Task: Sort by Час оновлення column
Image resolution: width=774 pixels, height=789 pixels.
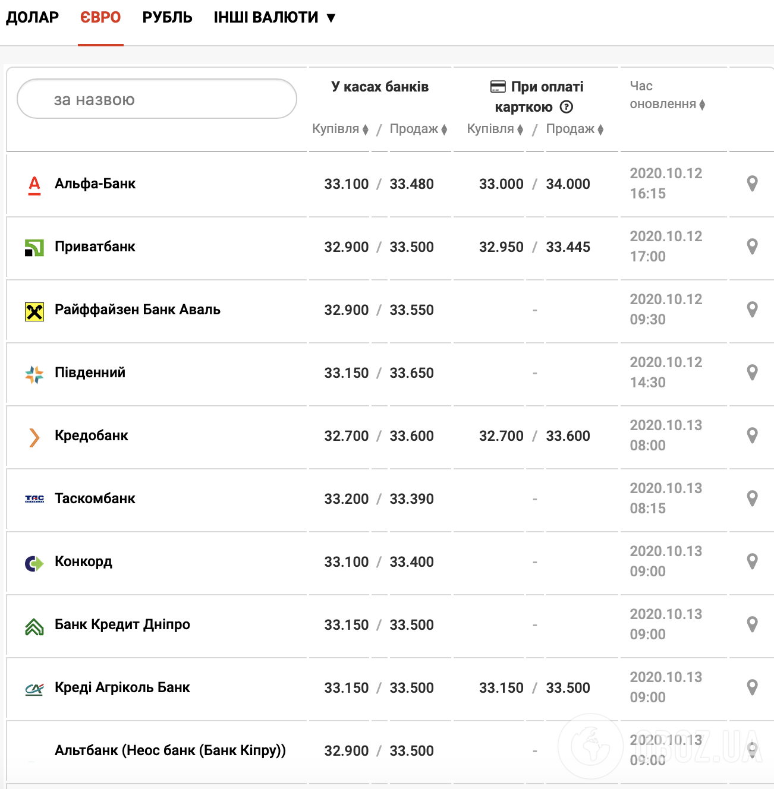Action: (667, 95)
